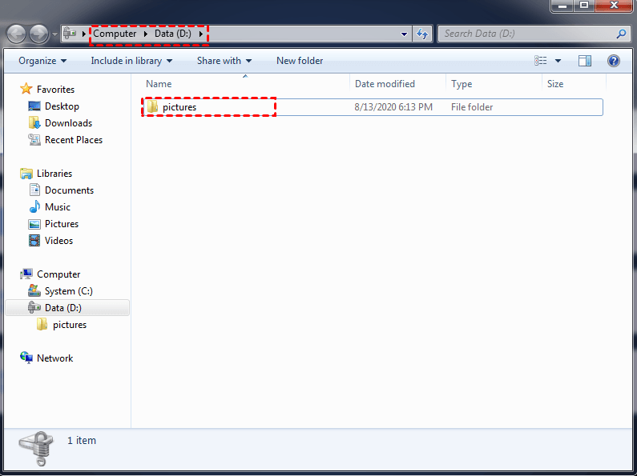Open the Pictures library

coord(62,224)
